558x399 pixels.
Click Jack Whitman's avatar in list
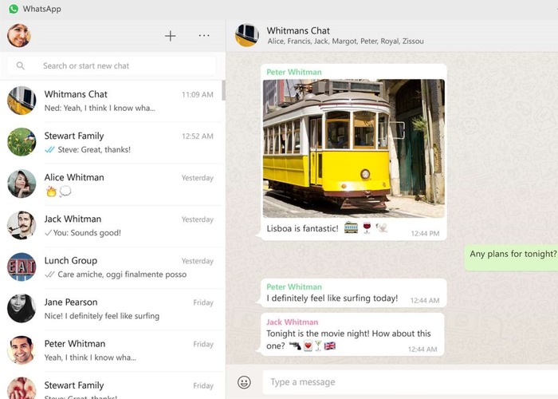click(x=22, y=225)
